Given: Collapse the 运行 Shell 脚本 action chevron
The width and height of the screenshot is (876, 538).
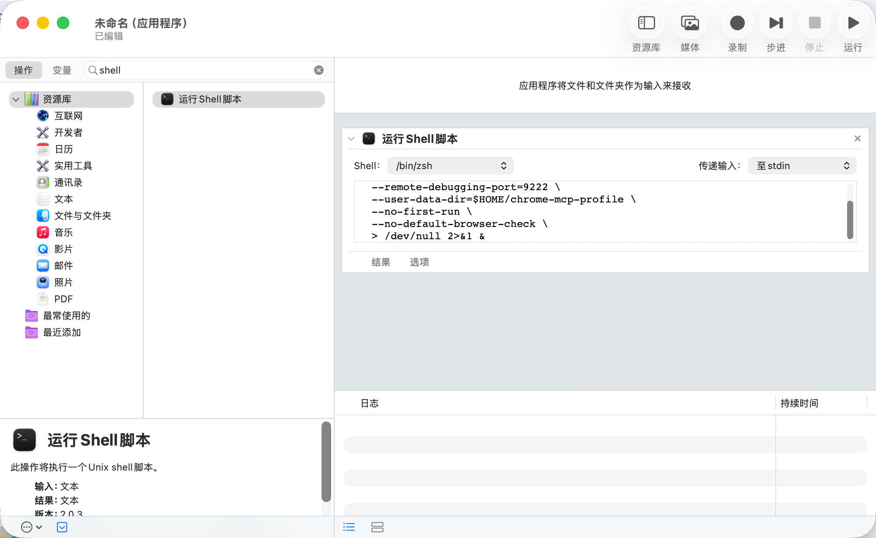Looking at the screenshot, I should [x=351, y=139].
